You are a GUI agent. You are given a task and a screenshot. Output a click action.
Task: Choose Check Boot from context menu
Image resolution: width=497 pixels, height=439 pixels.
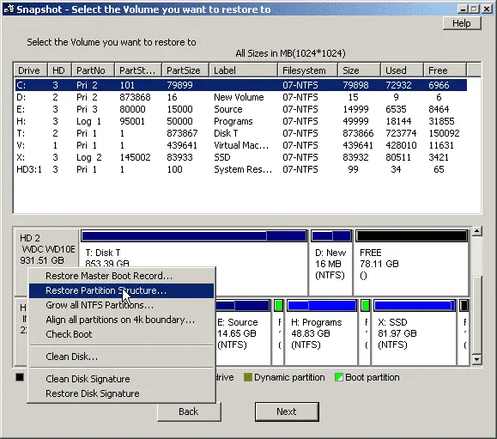click(x=121, y=334)
